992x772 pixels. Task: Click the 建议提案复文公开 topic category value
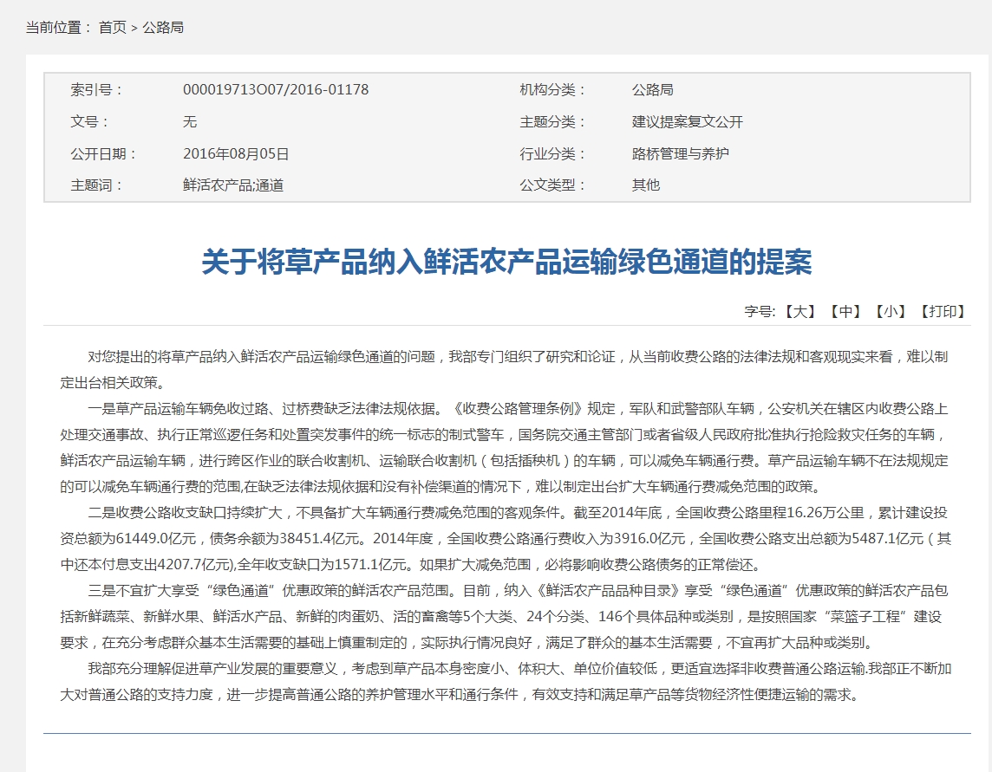(x=687, y=122)
